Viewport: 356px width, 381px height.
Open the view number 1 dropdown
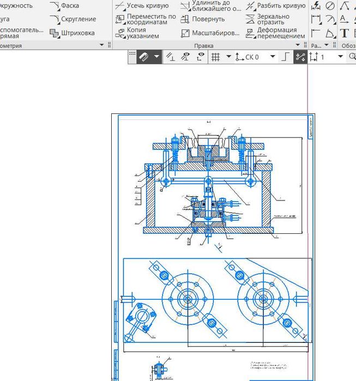click(x=340, y=57)
